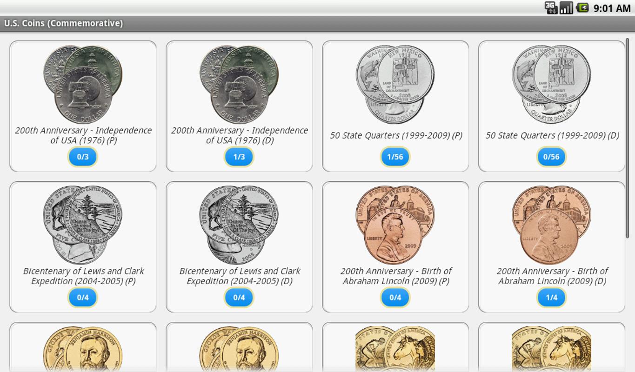The image size is (635, 372).
Task: Tap the 3G network icon in status bar
Action: (x=551, y=7)
